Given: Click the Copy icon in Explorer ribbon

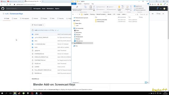Looking at the screenshot, I should (85, 7).
